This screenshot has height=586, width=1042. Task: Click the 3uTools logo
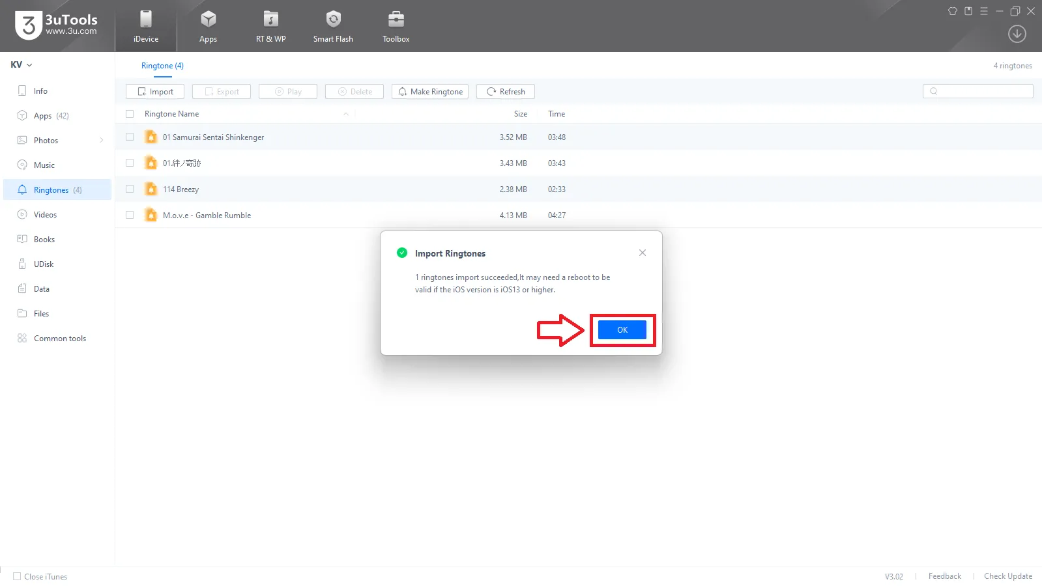56,25
